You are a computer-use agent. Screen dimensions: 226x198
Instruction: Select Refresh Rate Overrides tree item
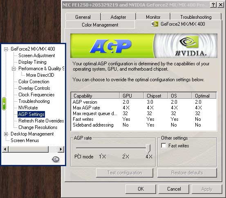click(41, 121)
